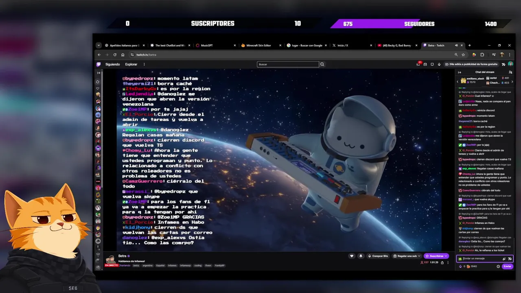Click the Betra channel name

coord(122,256)
